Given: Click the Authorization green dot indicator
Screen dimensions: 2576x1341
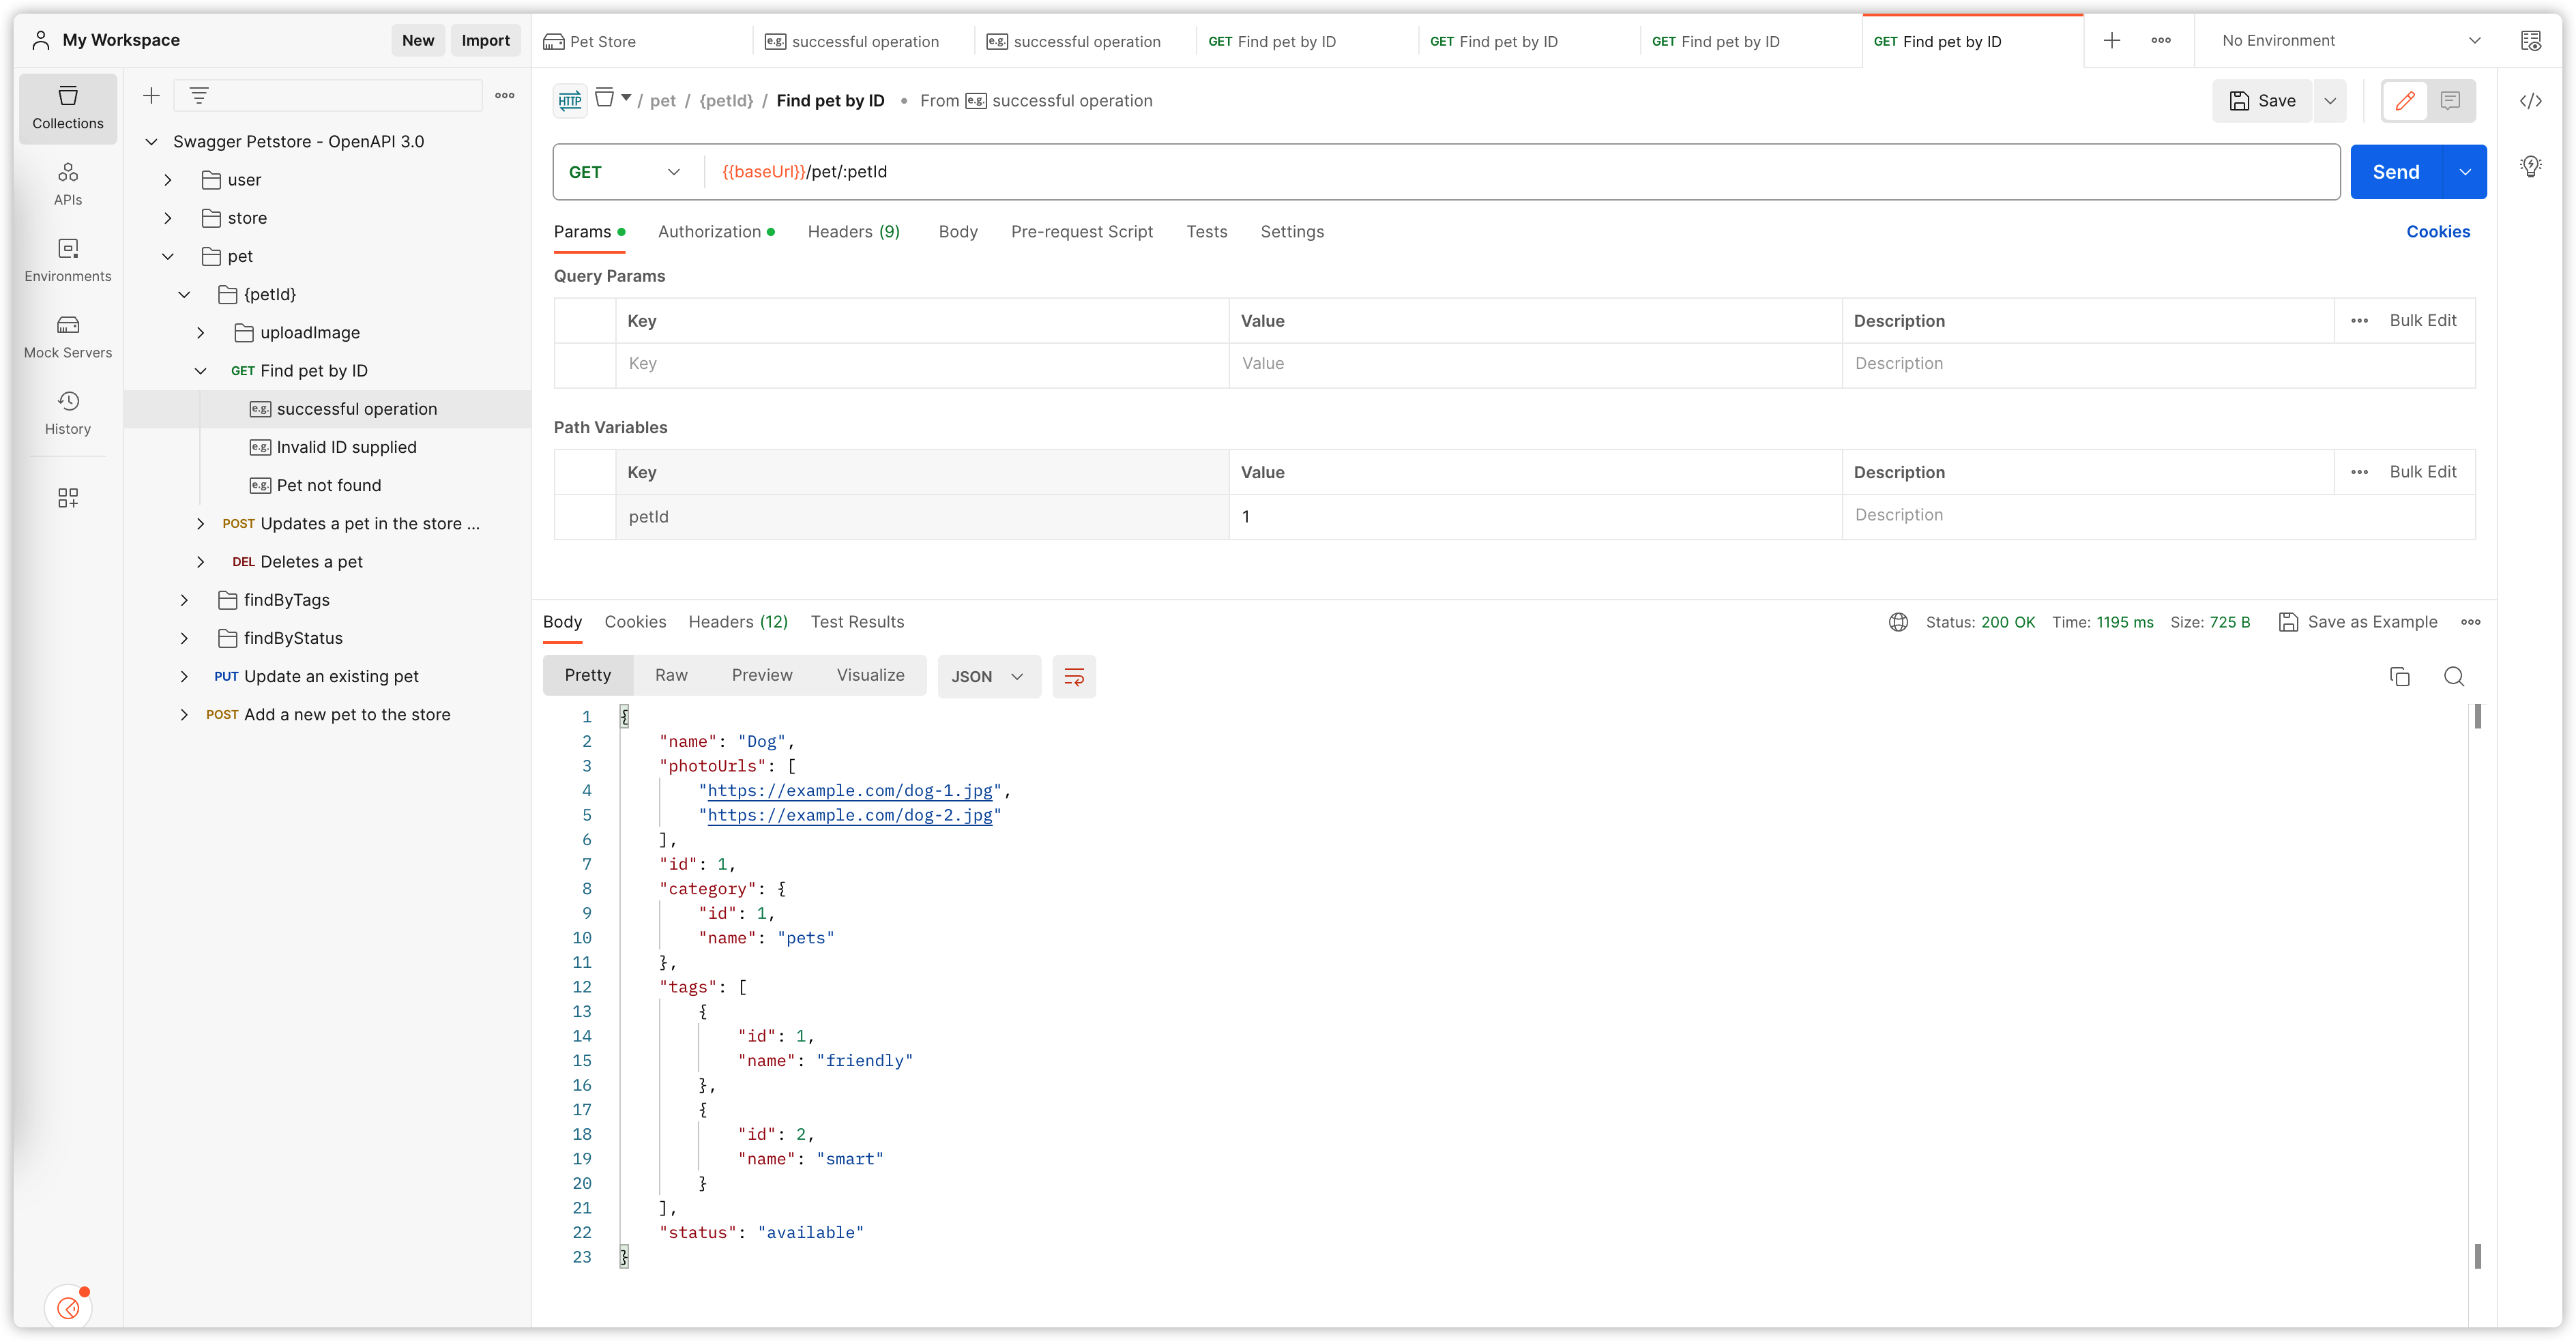Looking at the screenshot, I should click(770, 232).
